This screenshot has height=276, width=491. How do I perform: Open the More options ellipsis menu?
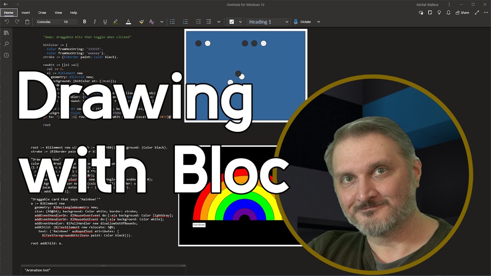pos(486,13)
